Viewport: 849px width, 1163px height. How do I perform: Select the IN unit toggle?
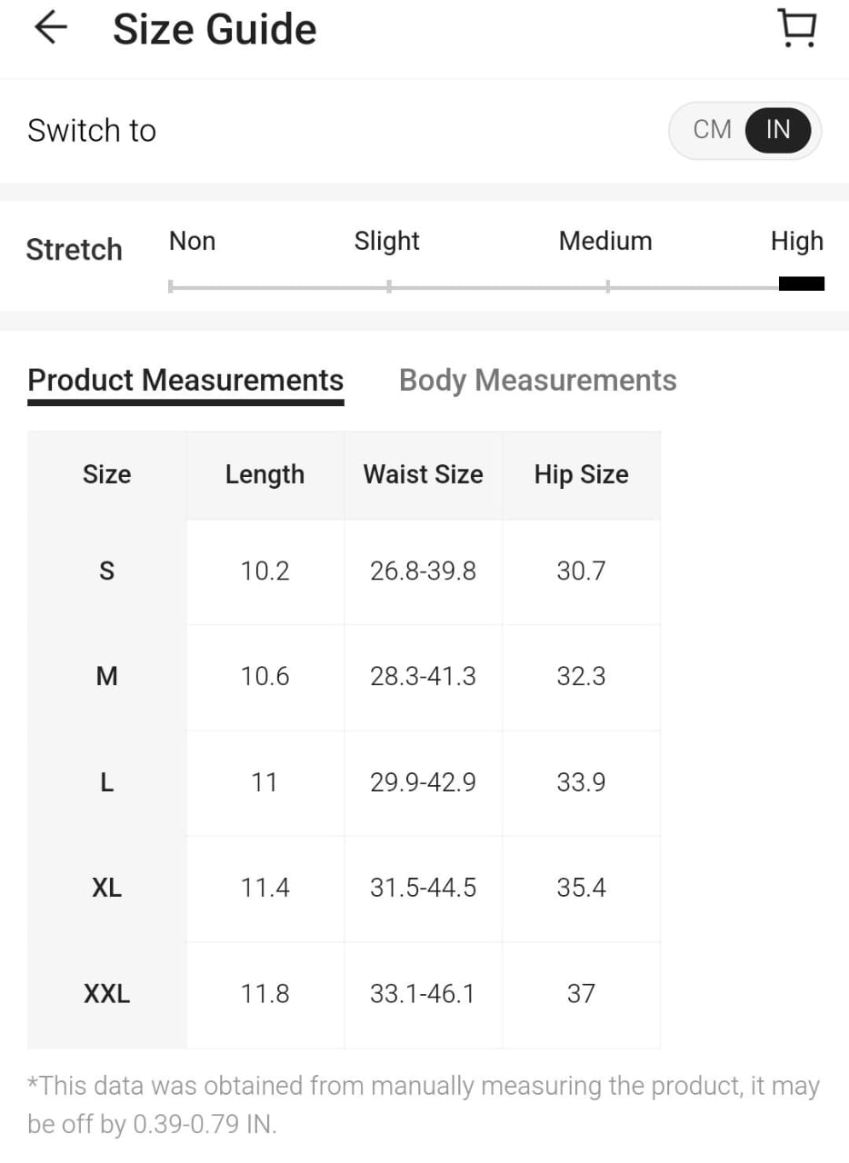(x=778, y=130)
